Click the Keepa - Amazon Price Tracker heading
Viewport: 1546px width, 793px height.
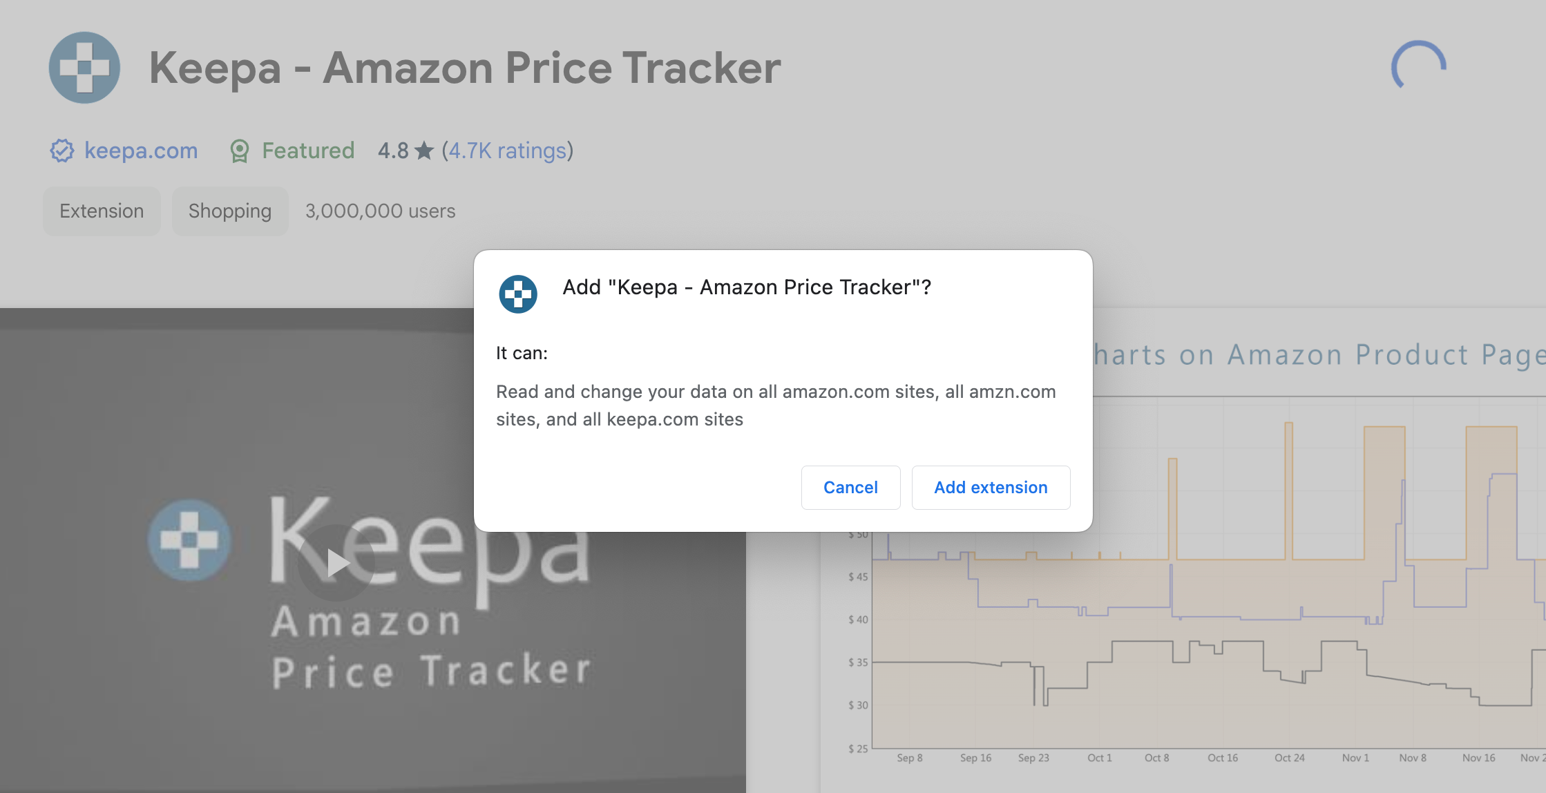point(465,68)
